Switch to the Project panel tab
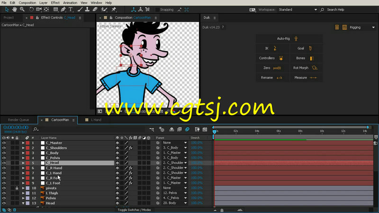Viewport: 379px width, 213px height. pos(9,18)
